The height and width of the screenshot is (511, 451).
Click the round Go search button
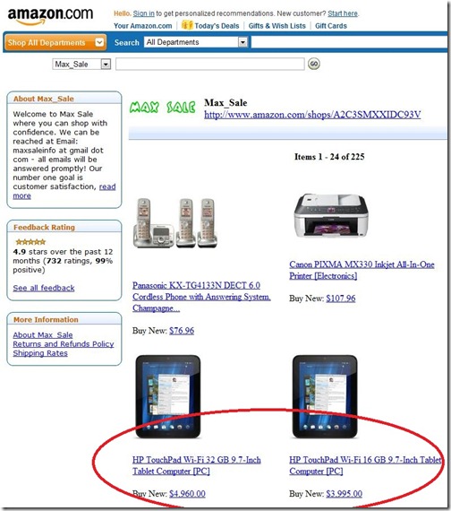[x=314, y=64]
